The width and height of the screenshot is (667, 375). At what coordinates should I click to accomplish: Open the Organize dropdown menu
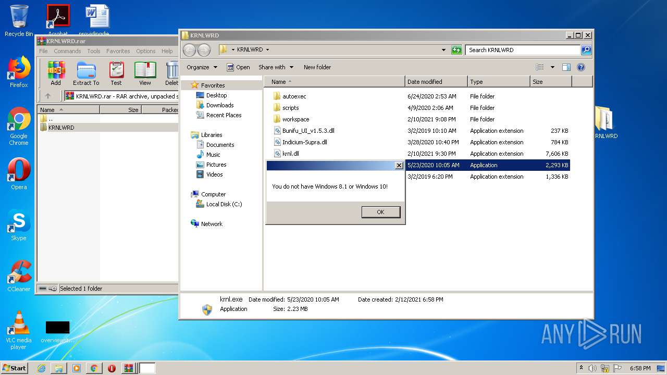coord(202,67)
